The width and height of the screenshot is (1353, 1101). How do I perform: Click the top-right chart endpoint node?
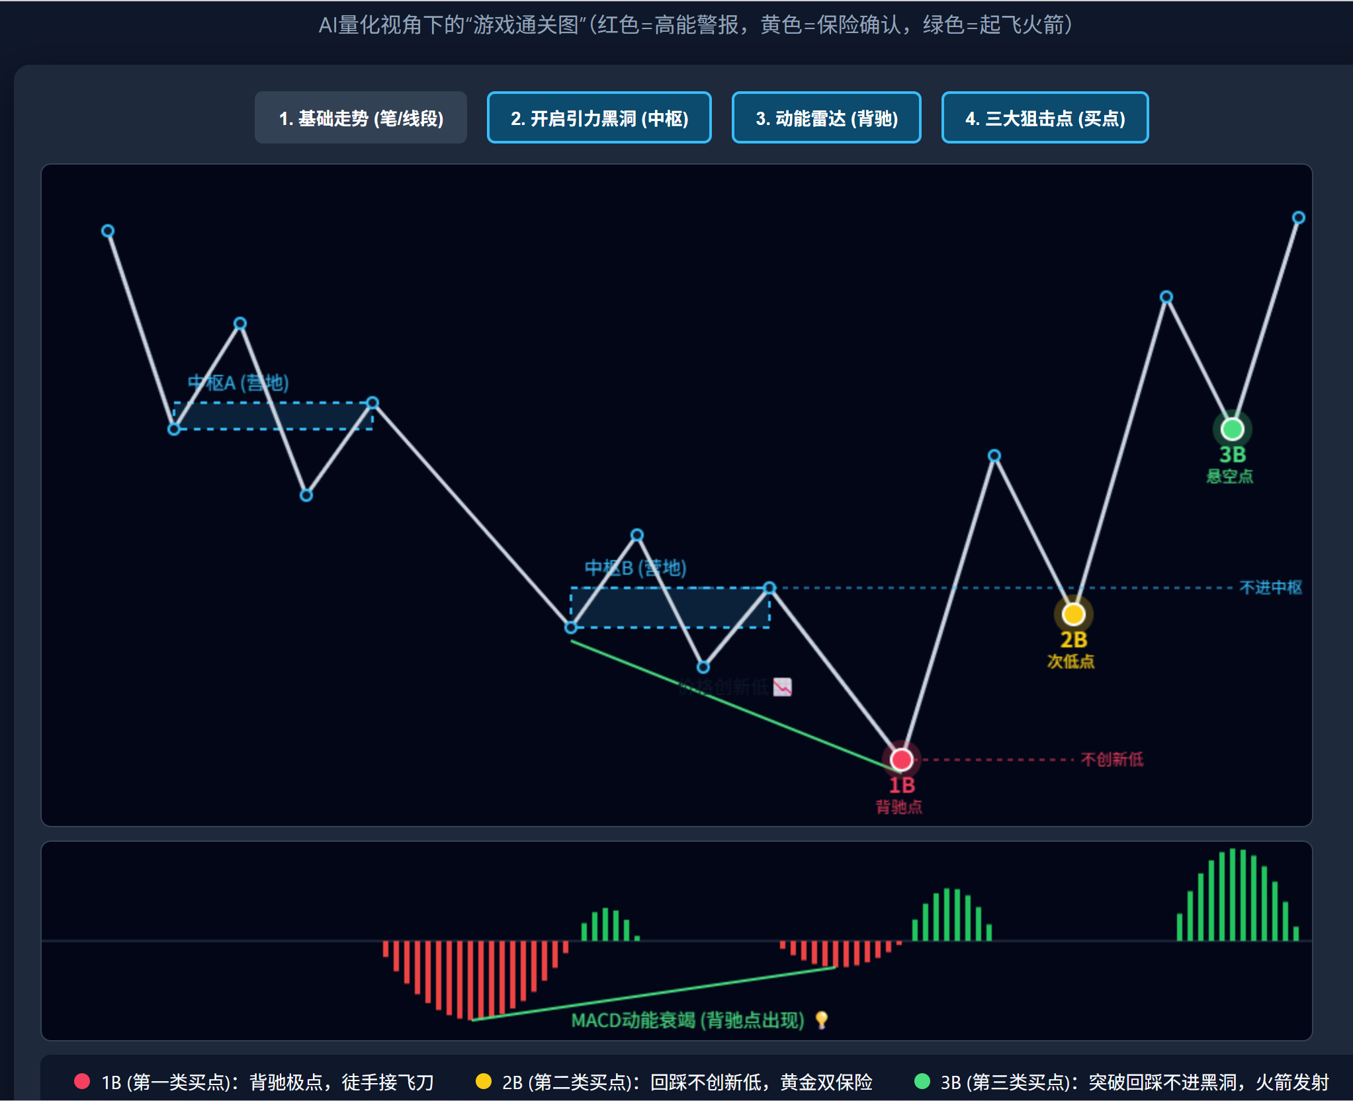point(1298,218)
